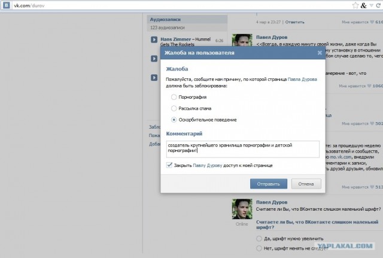Bookmark page with the star icon
Viewport: 383px width, 258px height.
pos(355,5)
